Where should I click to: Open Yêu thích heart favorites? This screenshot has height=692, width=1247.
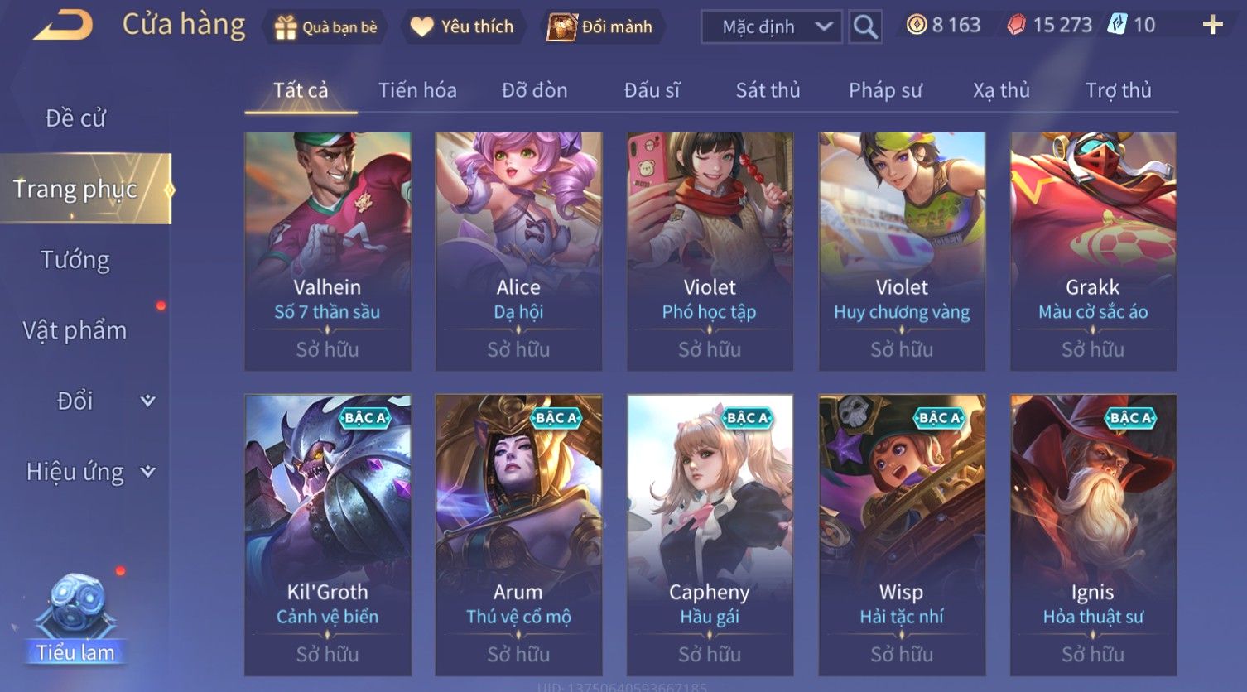(421, 26)
